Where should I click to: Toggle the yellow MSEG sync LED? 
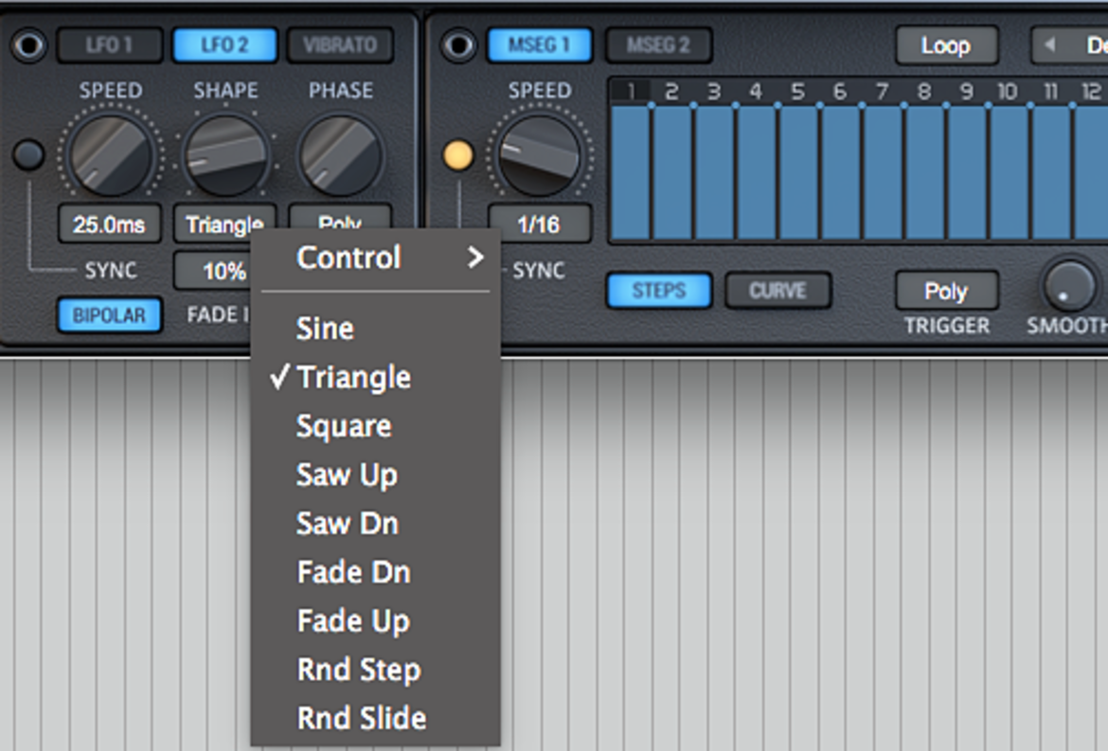(x=458, y=154)
